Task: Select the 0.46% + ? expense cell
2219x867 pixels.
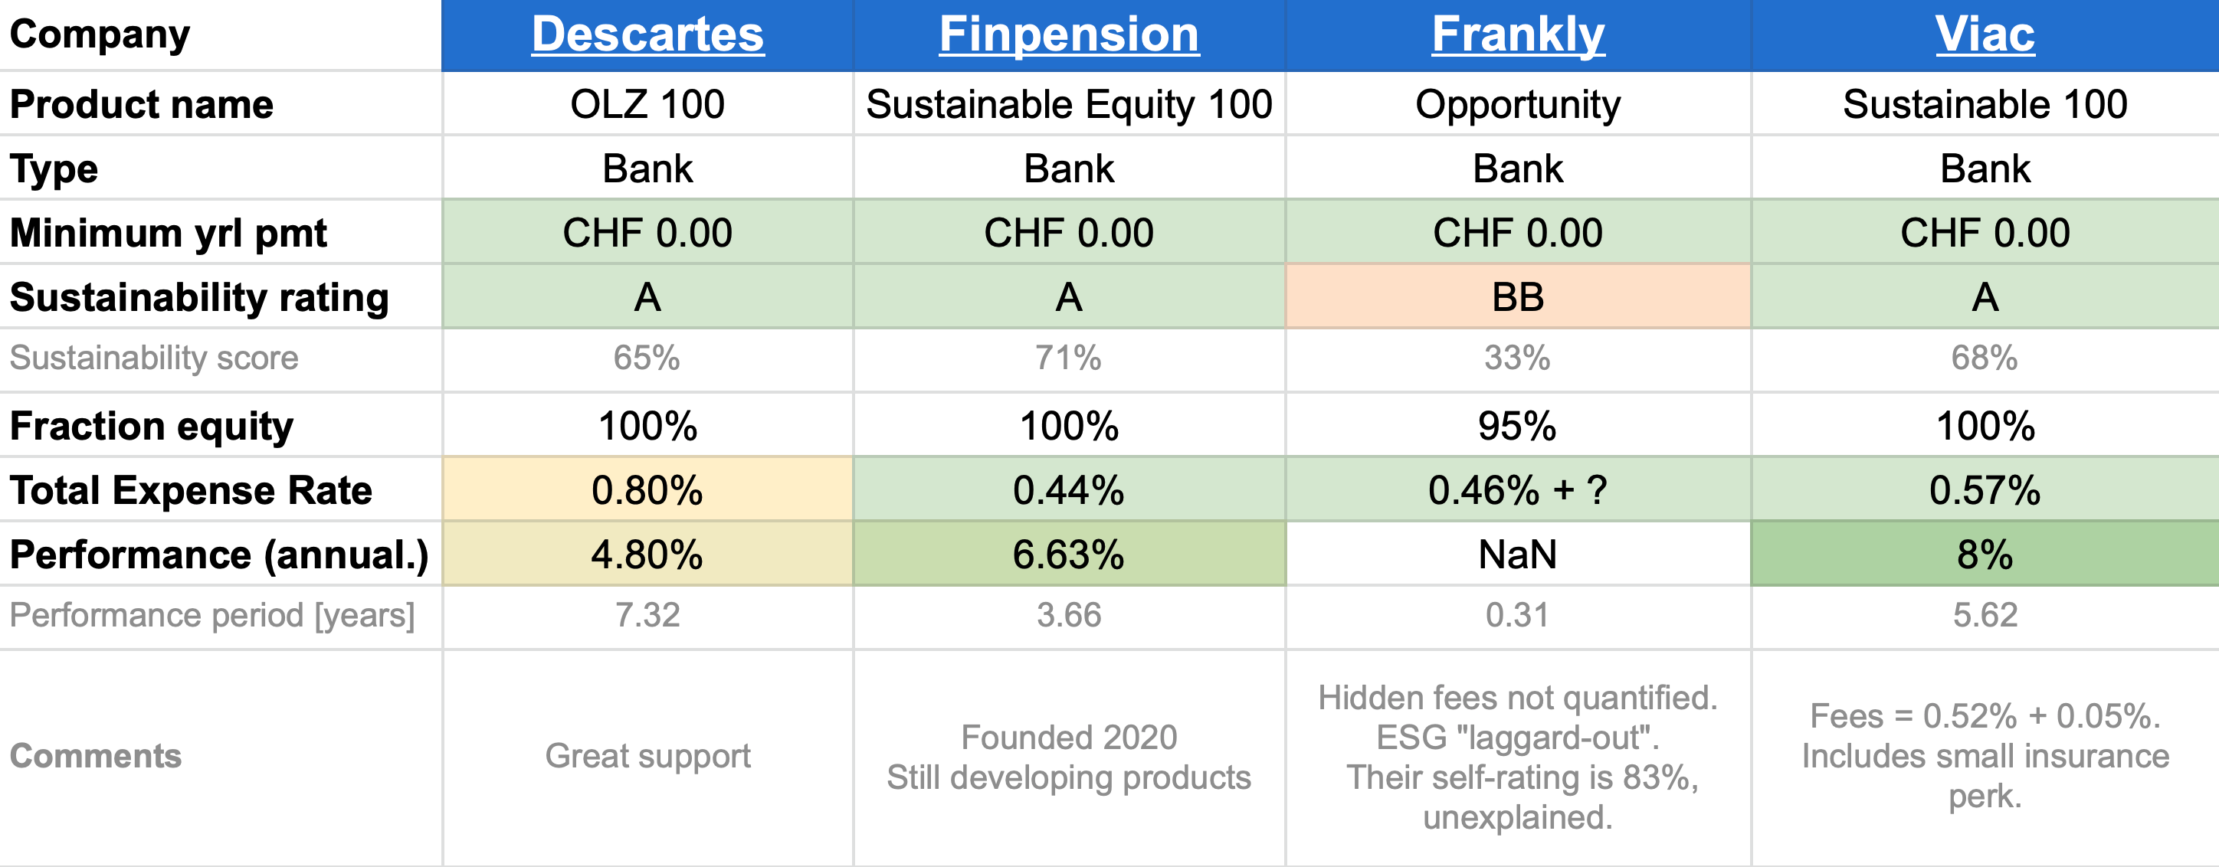Action: 1518,490
